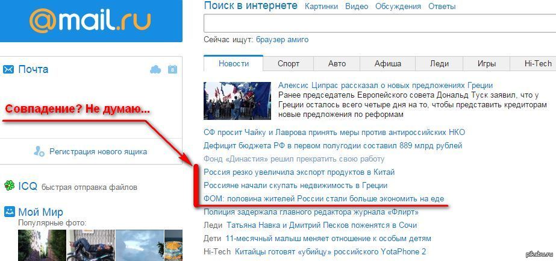Switch to the Hi-Tech tab

click(x=533, y=64)
